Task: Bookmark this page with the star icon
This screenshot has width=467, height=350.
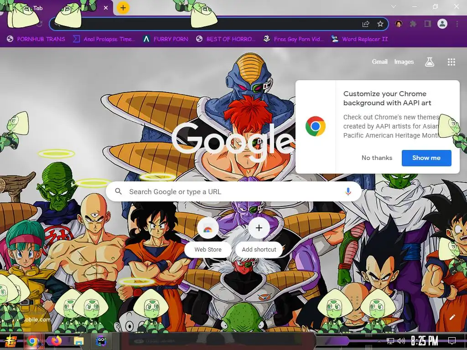Action: pos(380,24)
